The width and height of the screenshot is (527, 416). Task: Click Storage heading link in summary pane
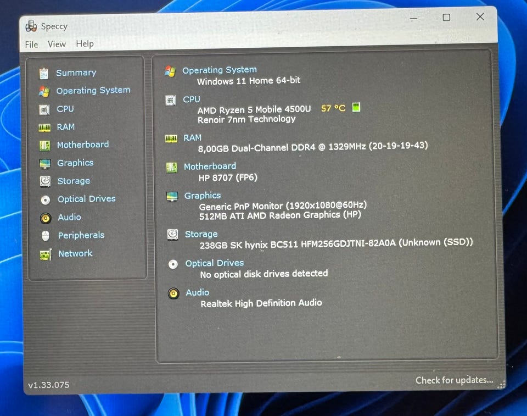coord(201,234)
